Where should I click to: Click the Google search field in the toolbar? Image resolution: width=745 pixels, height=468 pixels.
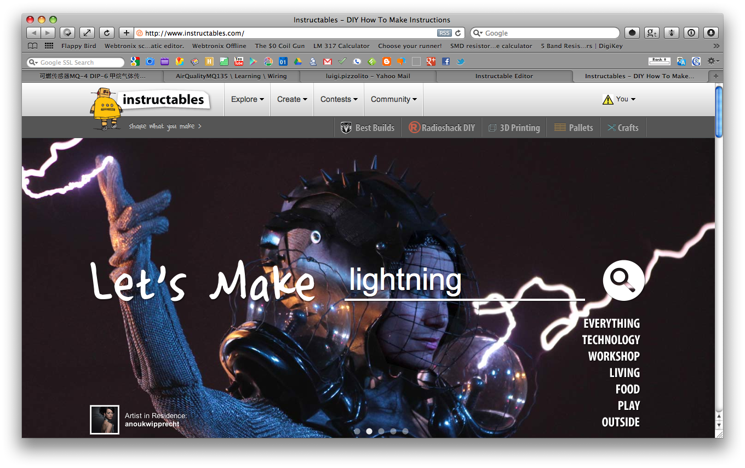(x=544, y=33)
